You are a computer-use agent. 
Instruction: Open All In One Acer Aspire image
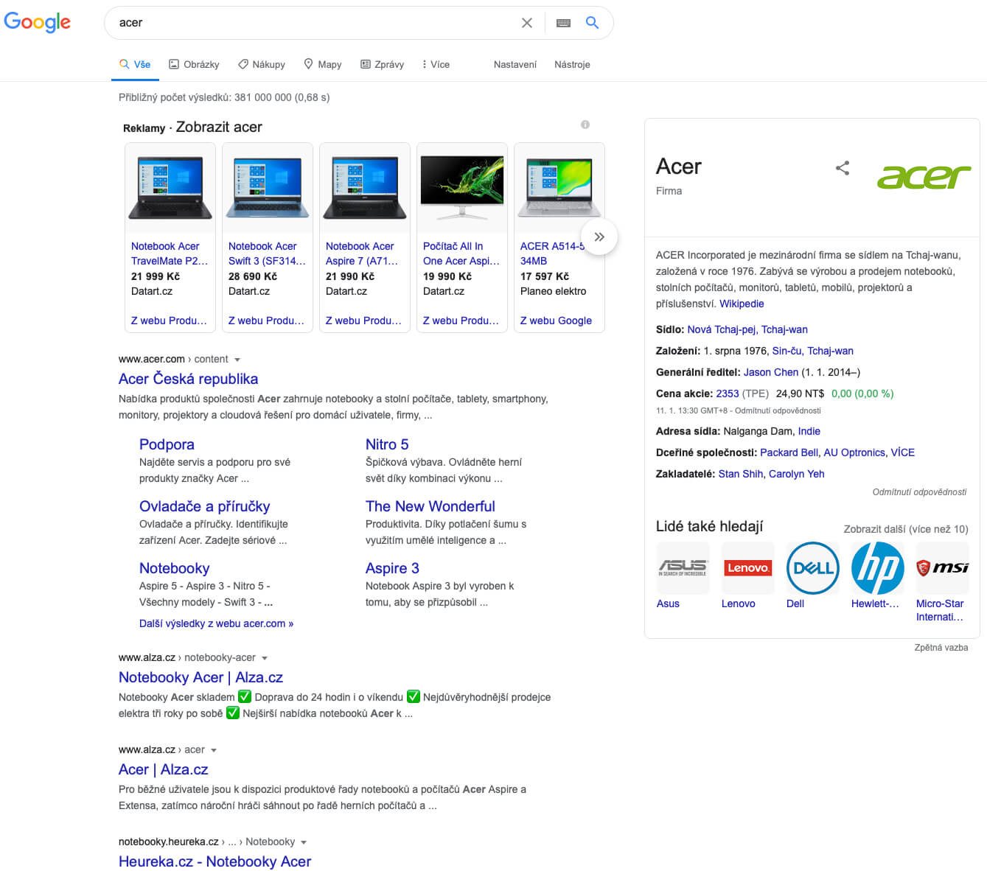coord(462,188)
